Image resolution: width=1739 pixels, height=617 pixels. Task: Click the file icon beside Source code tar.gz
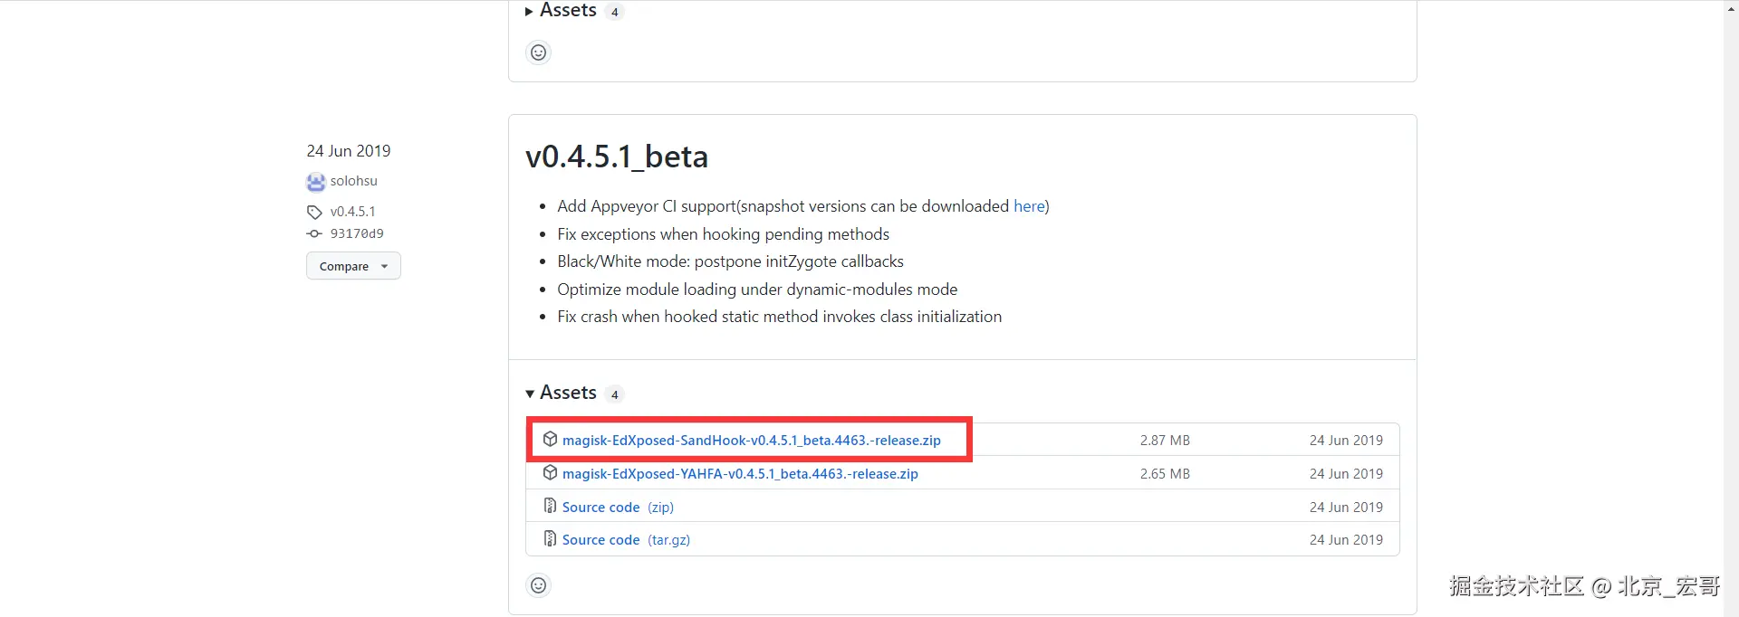tap(550, 539)
